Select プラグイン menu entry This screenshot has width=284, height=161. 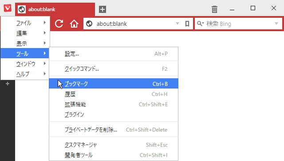(x=114, y=114)
